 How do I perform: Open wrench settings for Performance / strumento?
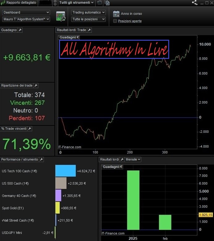41,159
